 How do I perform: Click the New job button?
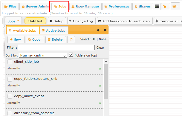tap(16, 39)
